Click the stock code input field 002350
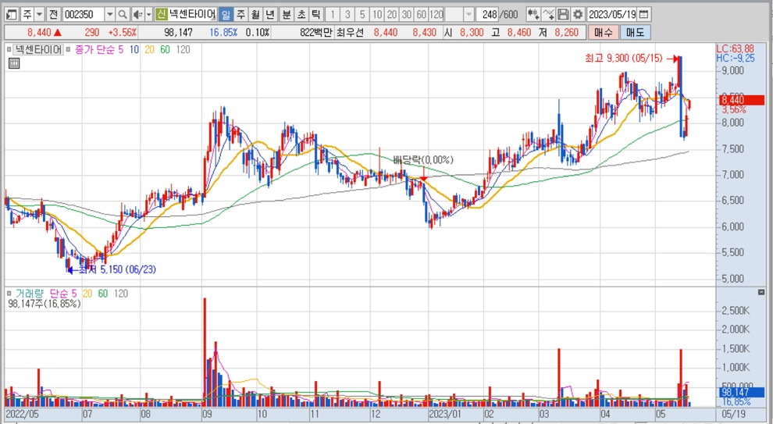Image resolution: width=773 pixels, height=424 pixels. pyautogui.click(x=82, y=14)
